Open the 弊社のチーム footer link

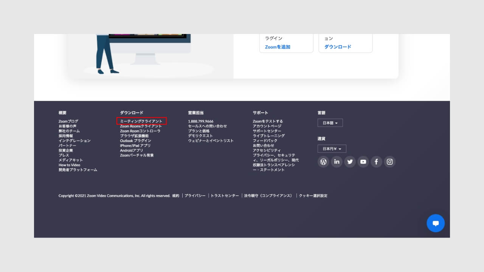pyautogui.click(x=69, y=131)
